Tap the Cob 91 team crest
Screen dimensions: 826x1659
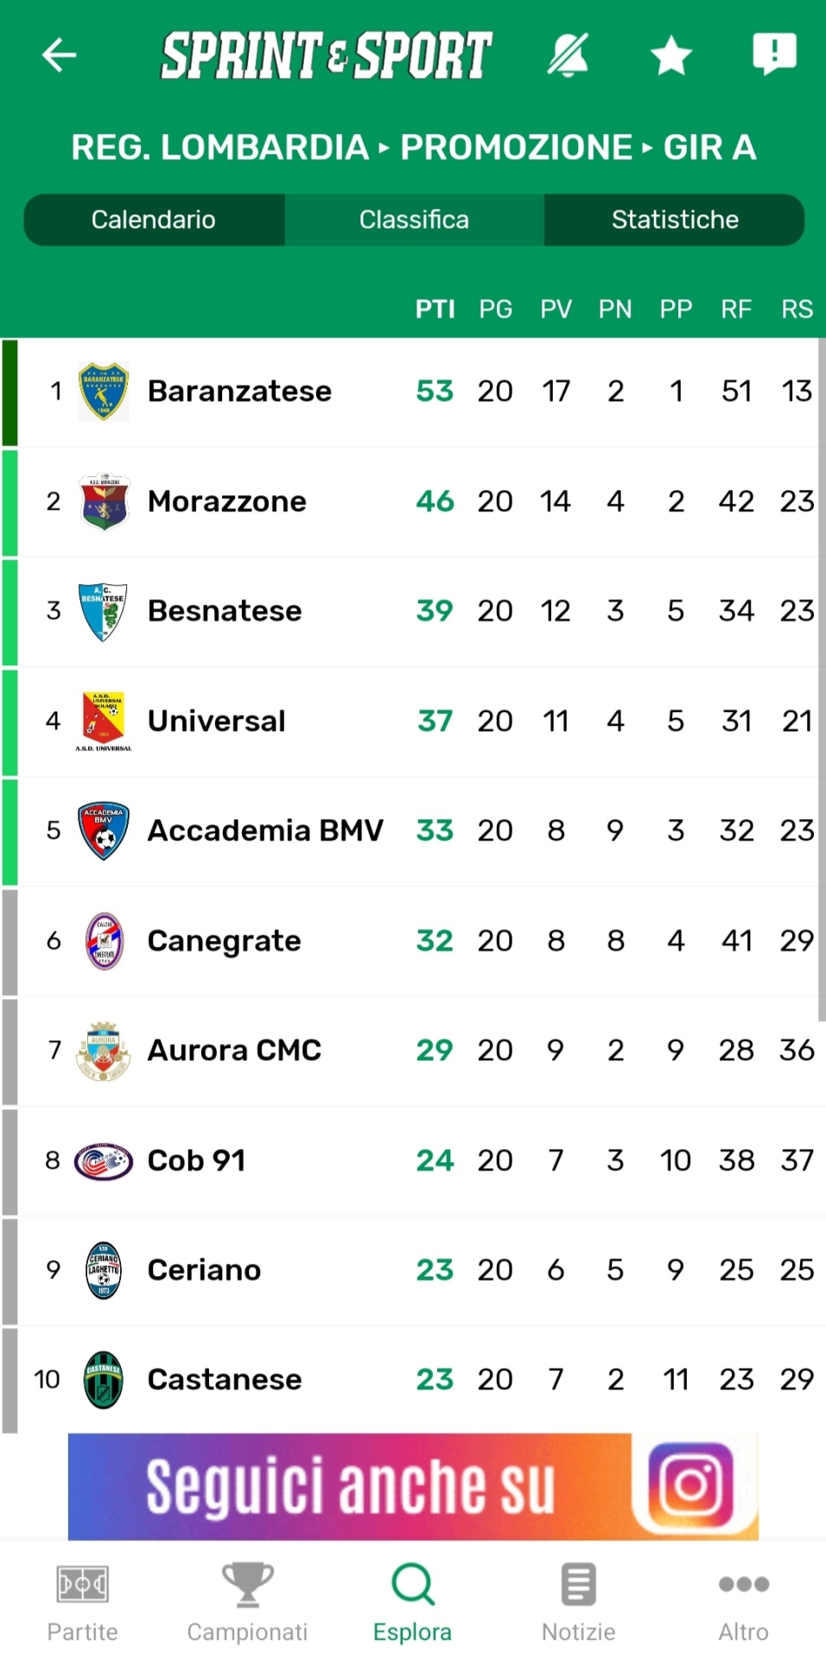pyautogui.click(x=104, y=1160)
